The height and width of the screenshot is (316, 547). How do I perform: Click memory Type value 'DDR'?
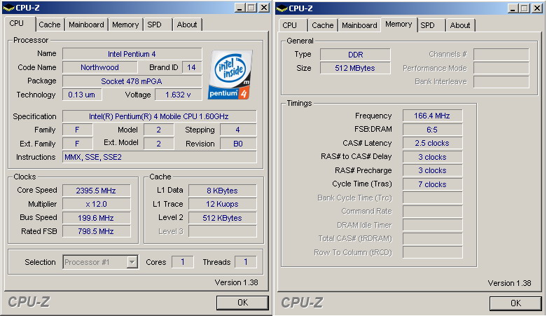coord(355,55)
